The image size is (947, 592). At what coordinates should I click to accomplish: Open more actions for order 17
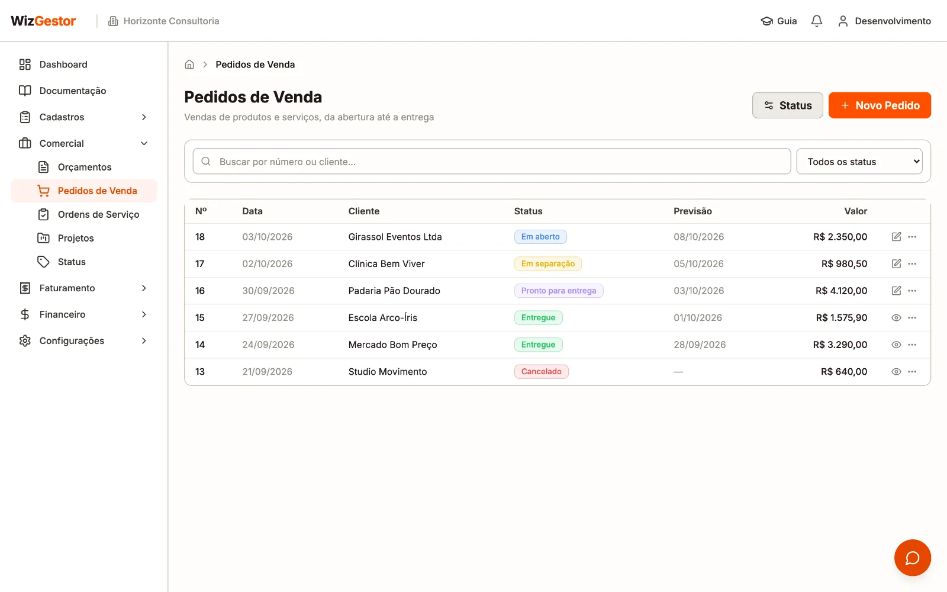pyautogui.click(x=912, y=264)
